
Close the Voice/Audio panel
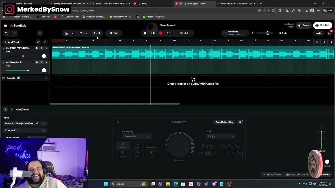coord(5,109)
